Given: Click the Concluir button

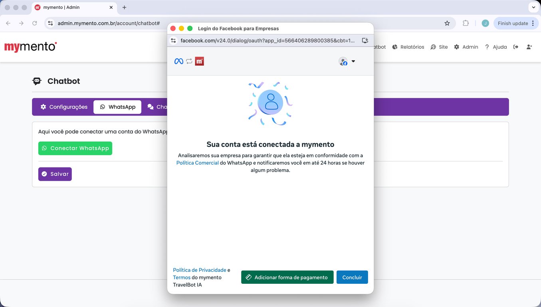Looking at the screenshot, I should [352, 277].
